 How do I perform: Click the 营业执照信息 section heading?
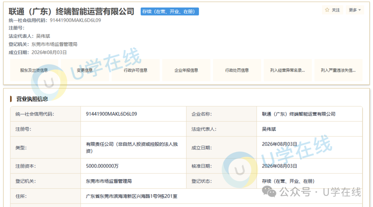32,99
